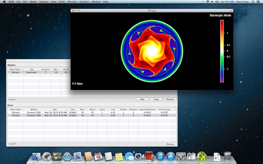The height and width of the screenshot is (164, 263).
Task: Open document stack icon in dock
Action: tap(217, 157)
